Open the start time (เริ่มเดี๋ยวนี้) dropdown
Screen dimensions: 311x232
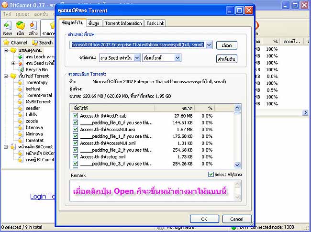click(x=178, y=58)
